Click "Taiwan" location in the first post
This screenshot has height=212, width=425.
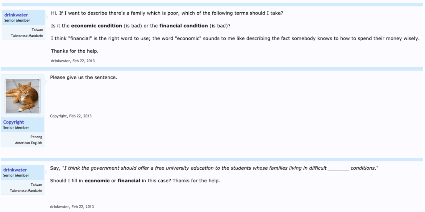point(37,30)
